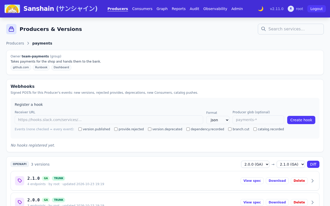Open the 2.1.0 (GA) target version dropdown

pos(291,164)
